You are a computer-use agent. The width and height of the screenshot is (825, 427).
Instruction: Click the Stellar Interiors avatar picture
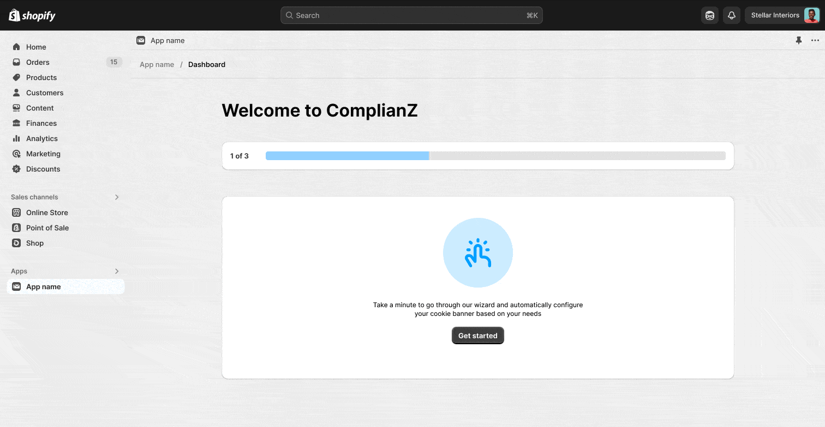click(x=811, y=15)
